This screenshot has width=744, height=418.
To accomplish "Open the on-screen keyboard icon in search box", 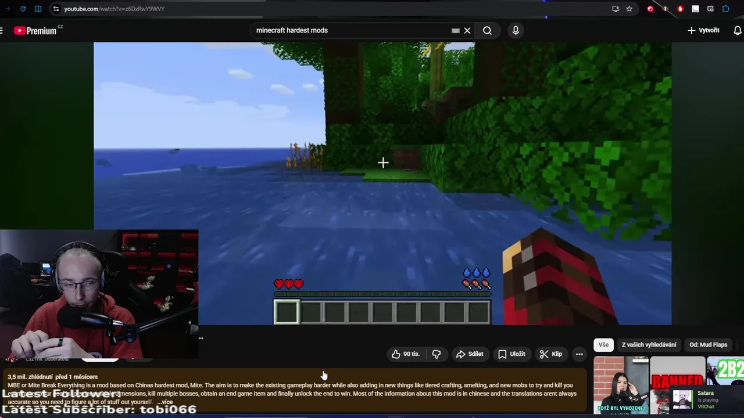I will (x=456, y=31).
